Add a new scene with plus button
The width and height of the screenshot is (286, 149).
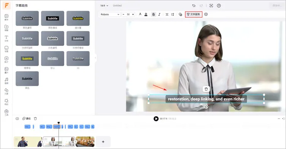pos(103,142)
